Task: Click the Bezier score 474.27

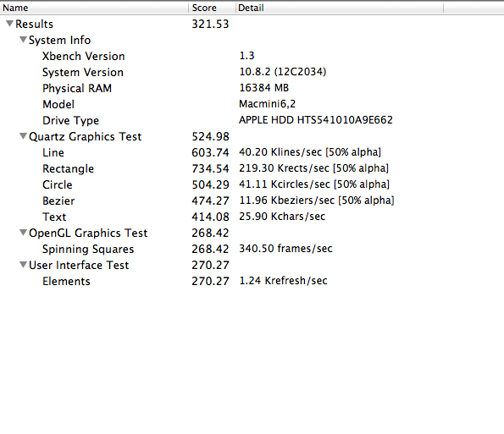Action: click(210, 201)
